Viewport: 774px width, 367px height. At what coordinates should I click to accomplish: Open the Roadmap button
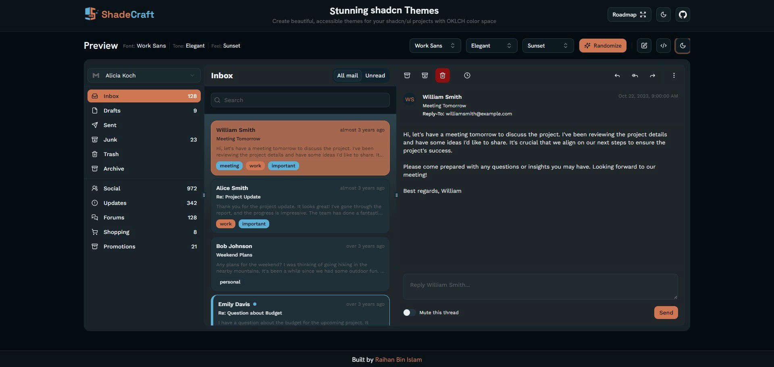(x=629, y=15)
